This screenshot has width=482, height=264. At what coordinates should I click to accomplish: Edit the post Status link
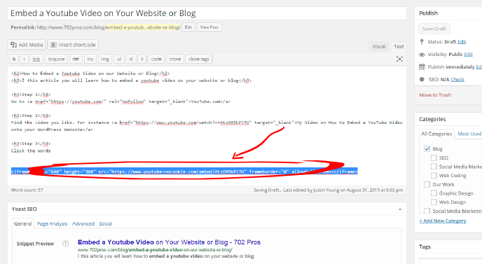pyautogui.click(x=462, y=41)
